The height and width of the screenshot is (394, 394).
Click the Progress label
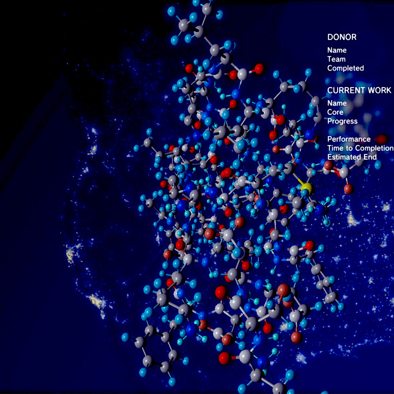tap(342, 121)
